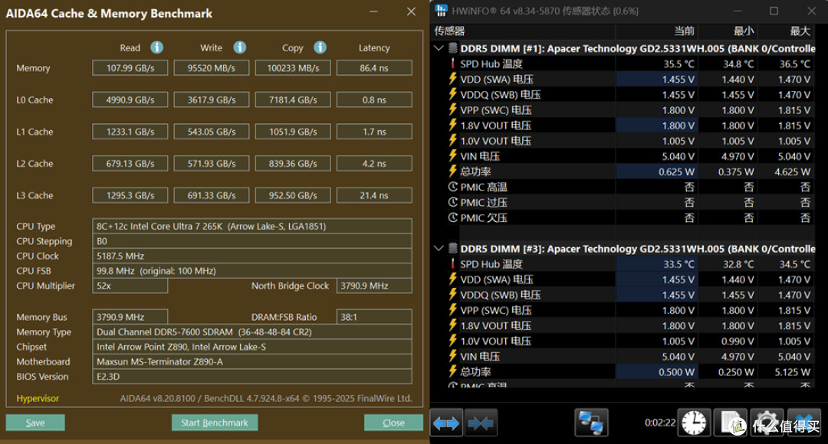This screenshot has width=828, height=444.
Task: Reset the HWiNFO clock timer icon
Action: [x=694, y=423]
